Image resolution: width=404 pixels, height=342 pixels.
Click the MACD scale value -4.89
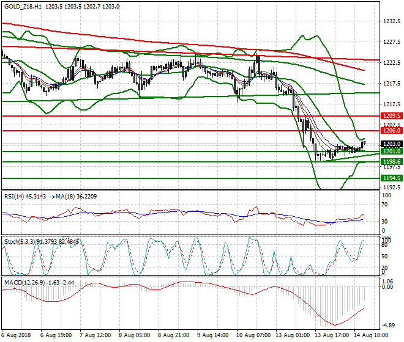coord(389,326)
